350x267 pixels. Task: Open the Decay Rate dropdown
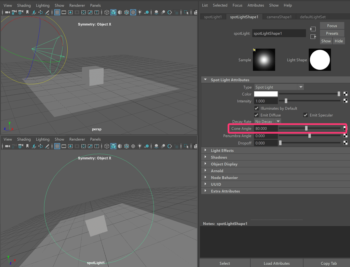(x=267, y=122)
